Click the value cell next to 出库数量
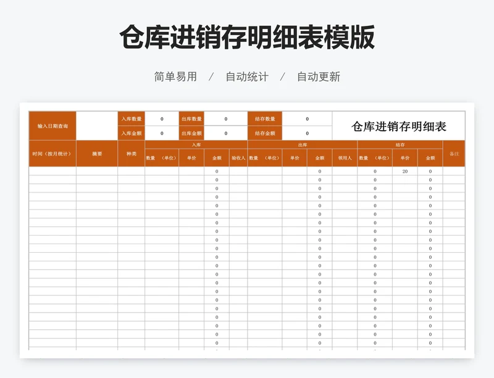This screenshot has height=378, width=494. [226, 118]
